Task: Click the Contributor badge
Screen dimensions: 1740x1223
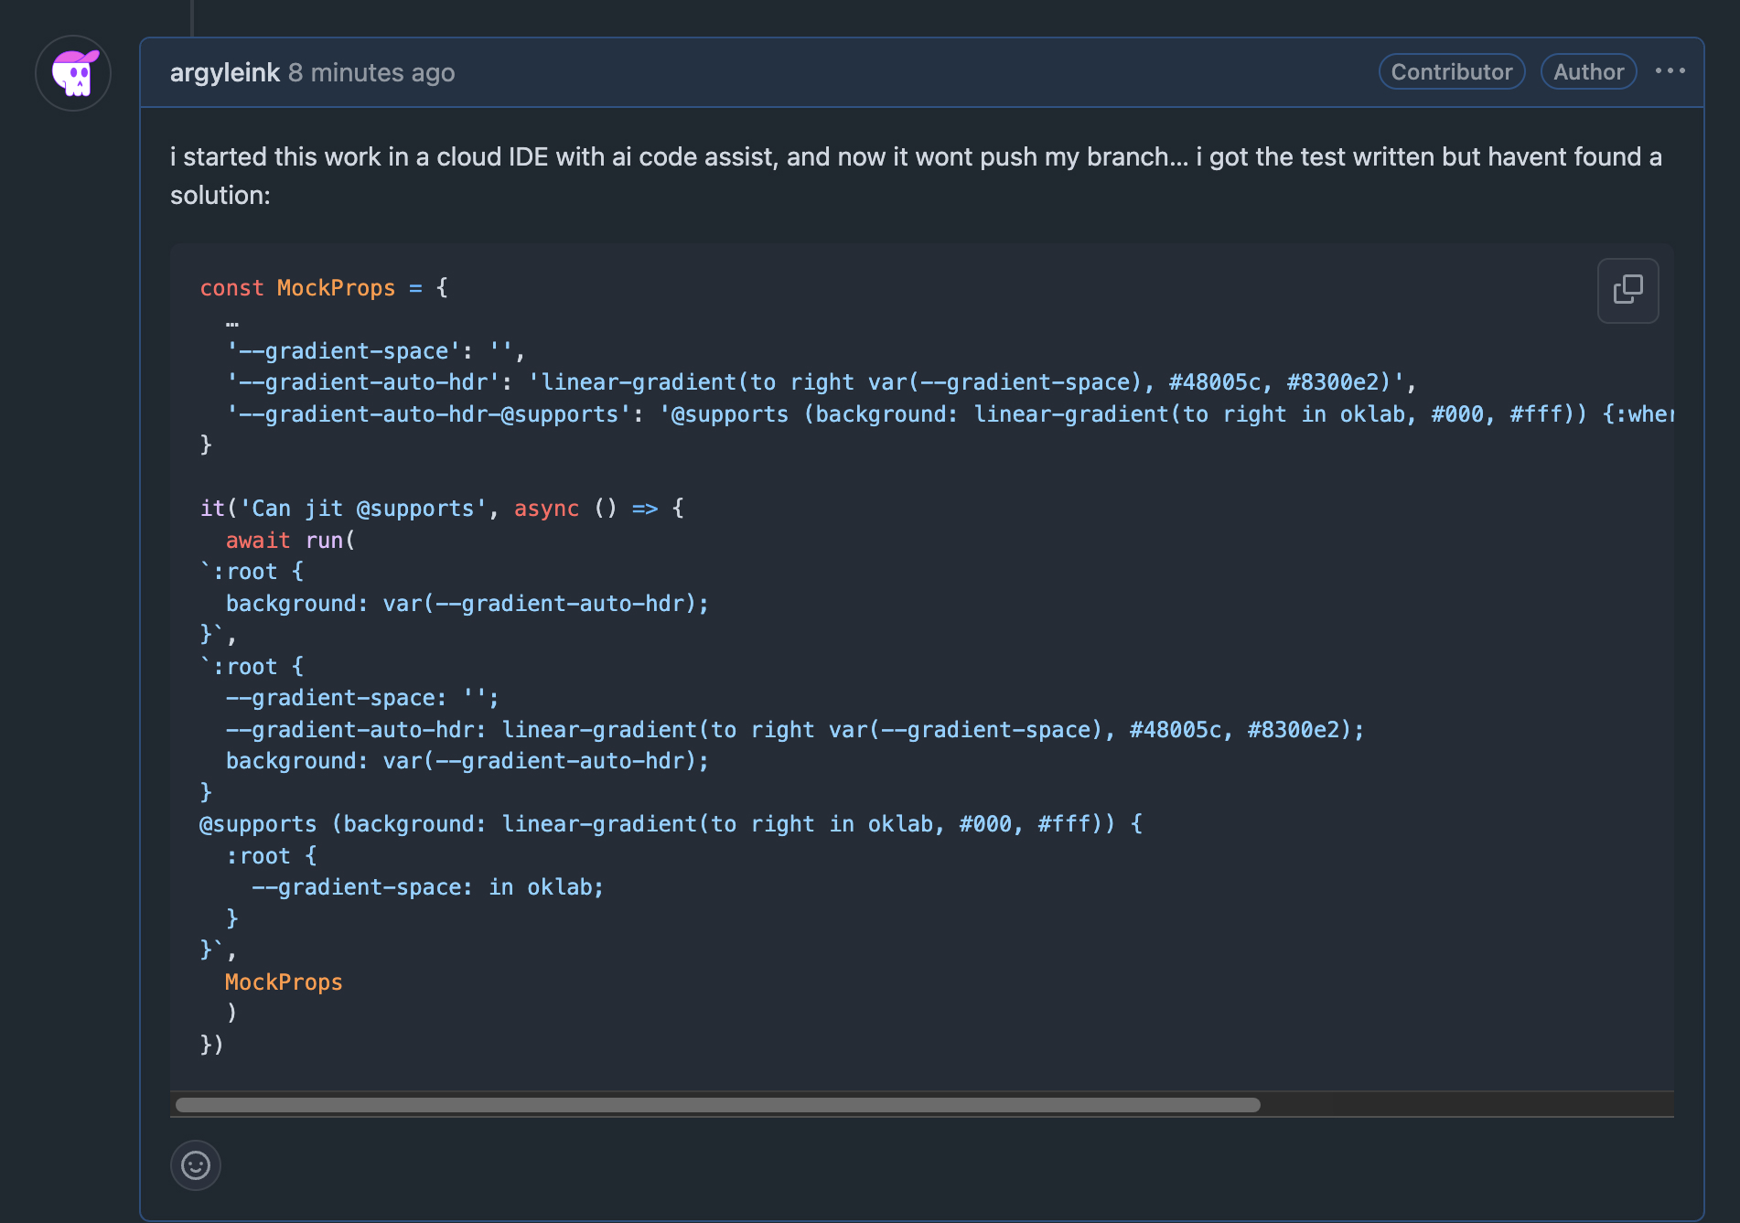Action: pyautogui.click(x=1451, y=71)
